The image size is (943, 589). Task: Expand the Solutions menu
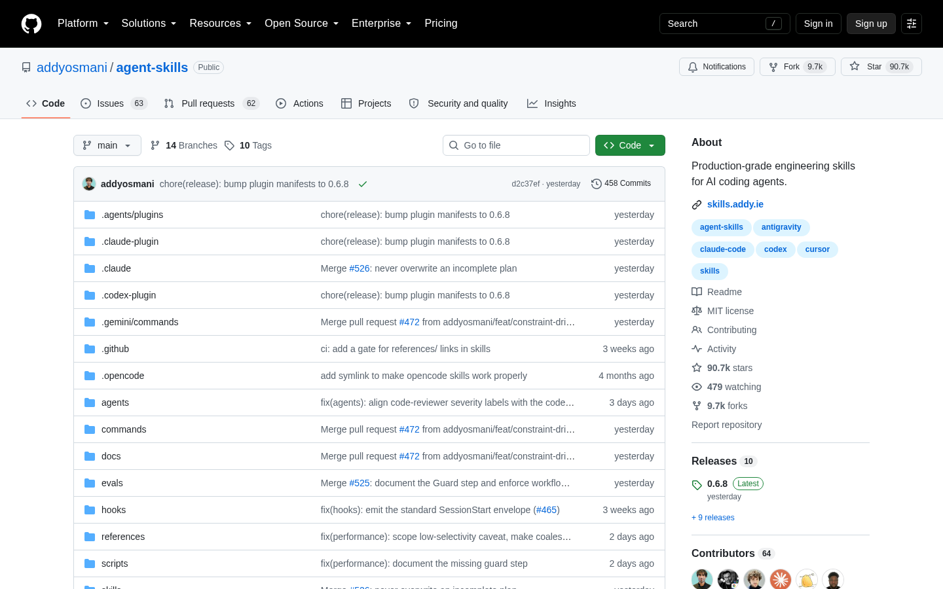coord(149,24)
